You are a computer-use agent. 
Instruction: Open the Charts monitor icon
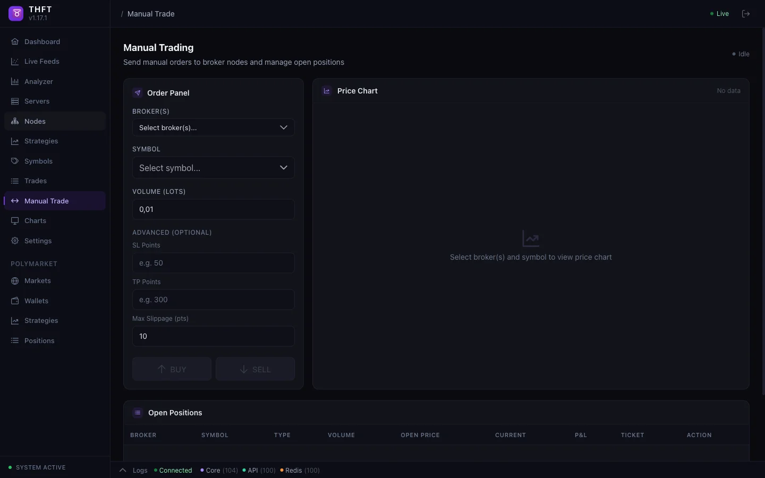[14, 221]
